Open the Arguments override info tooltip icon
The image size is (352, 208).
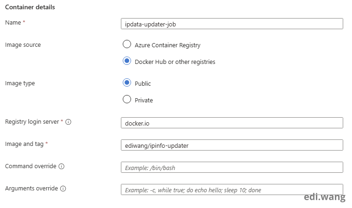coord(63,189)
